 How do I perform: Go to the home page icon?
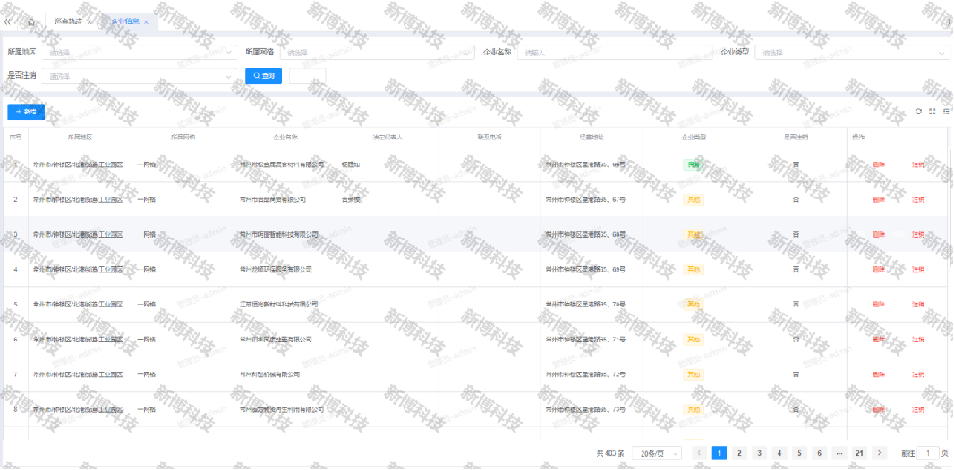tap(32, 21)
